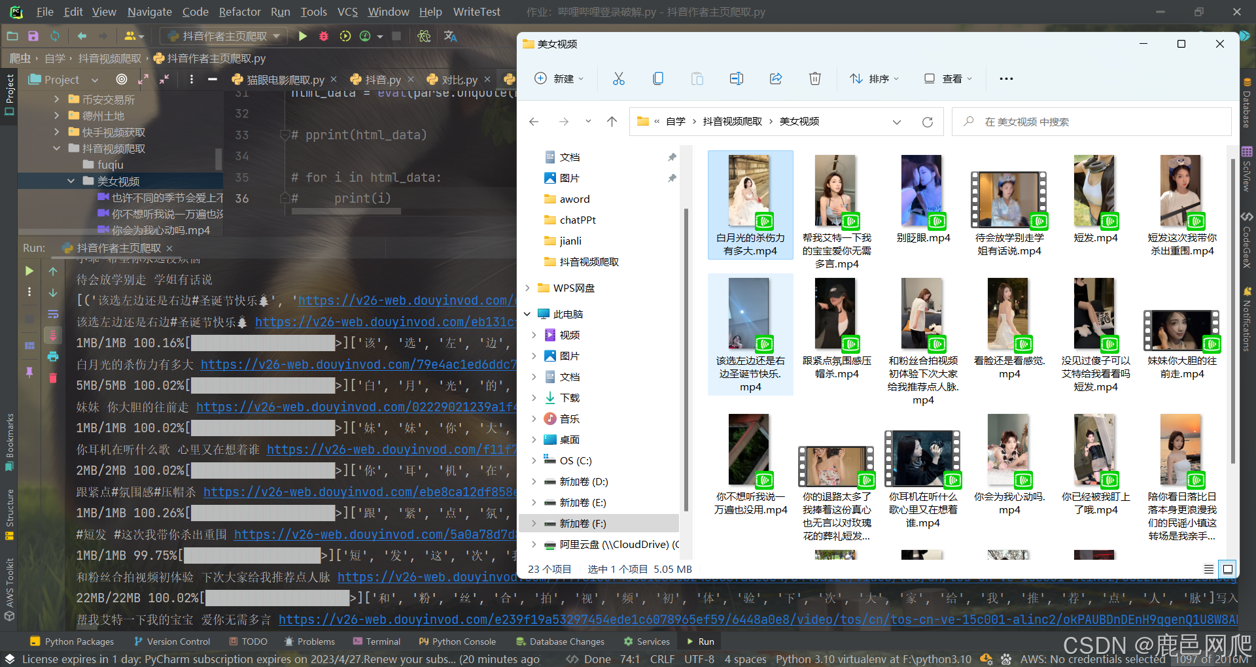Screen dimensions: 1256x667
Task: Collapse 此电脑 in Explorer navigation pane
Action: [527, 314]
